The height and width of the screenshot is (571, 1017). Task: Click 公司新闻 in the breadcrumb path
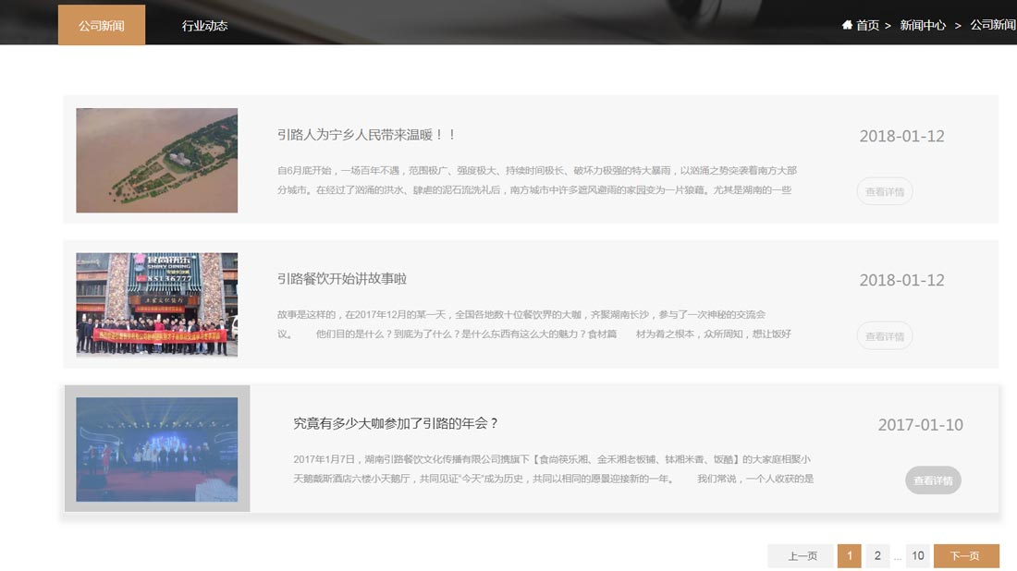pos(992,25)
